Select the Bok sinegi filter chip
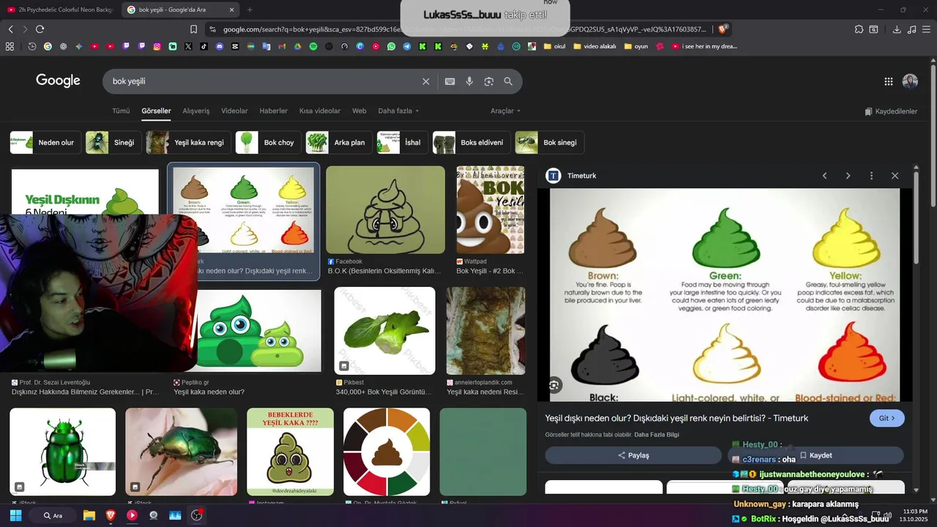This screenshot has width=937, height=527. [549, 143]
